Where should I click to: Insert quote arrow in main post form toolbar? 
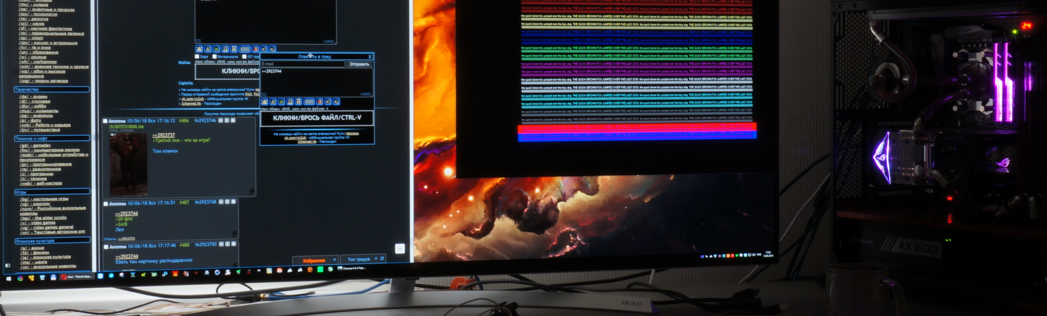(217, 49)
